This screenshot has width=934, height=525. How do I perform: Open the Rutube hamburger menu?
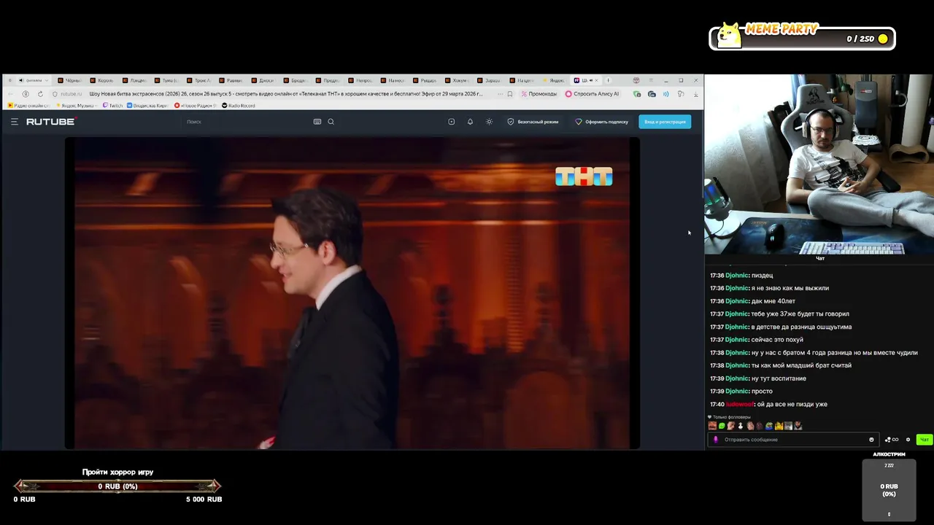[x=14, y=122]
